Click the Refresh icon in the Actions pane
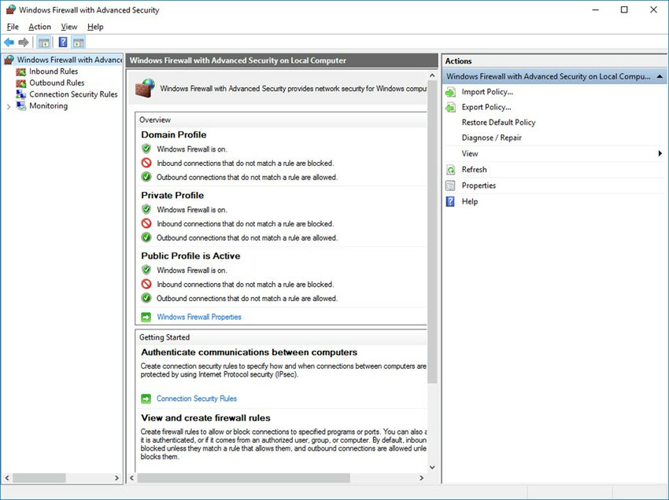669x500 pixels. [x=450, y=169]
